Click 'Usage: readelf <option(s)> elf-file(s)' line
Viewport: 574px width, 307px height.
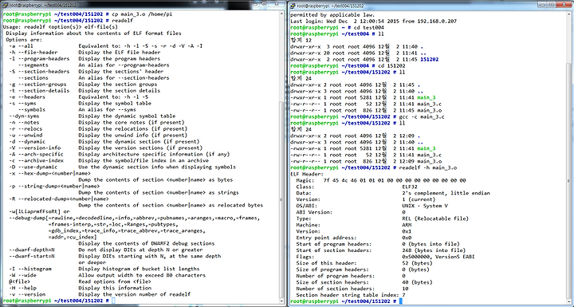pos(60,27)
